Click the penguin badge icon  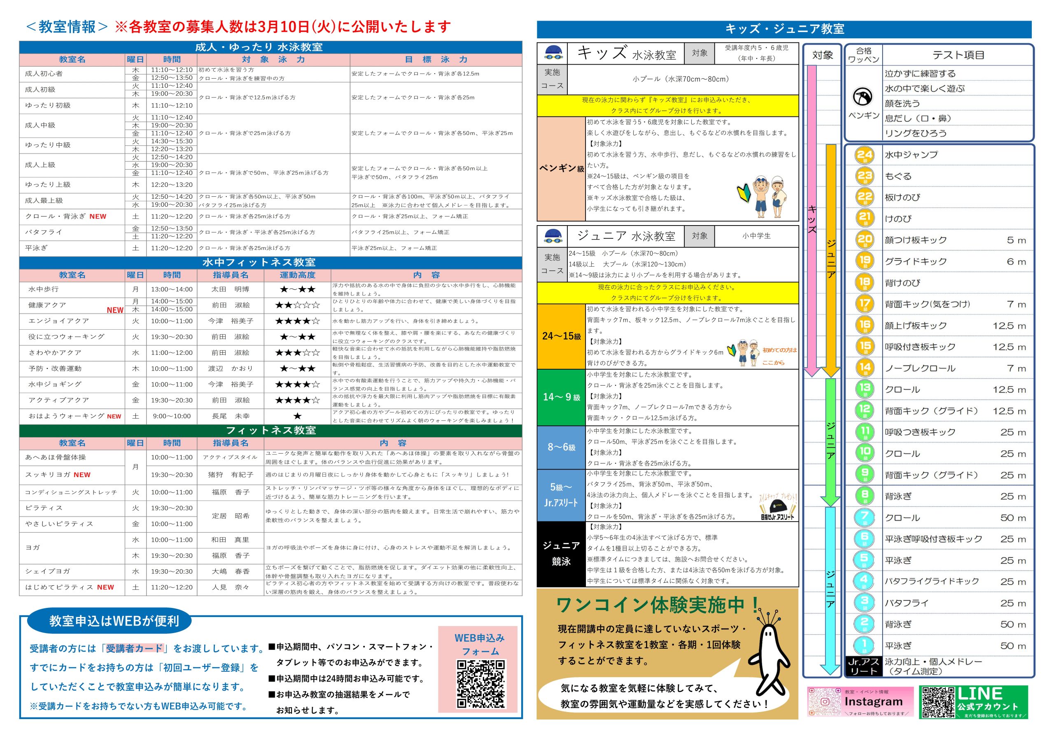click(x=863, y=97)
